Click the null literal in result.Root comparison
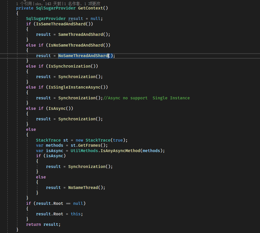The width and height of the screenshot is (260, 233). coord(78,203)
